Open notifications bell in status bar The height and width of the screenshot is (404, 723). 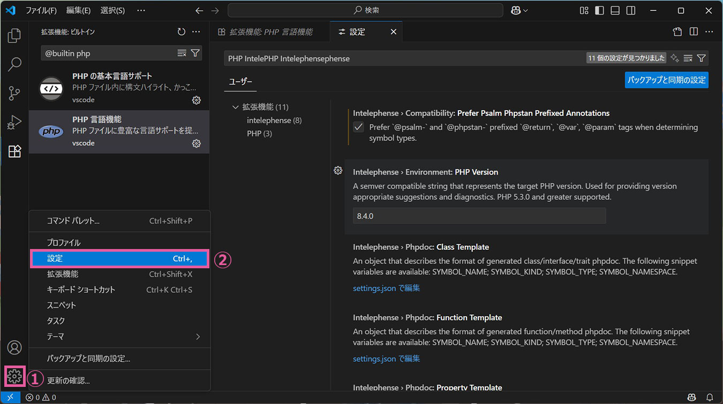[x=710, y=397]
